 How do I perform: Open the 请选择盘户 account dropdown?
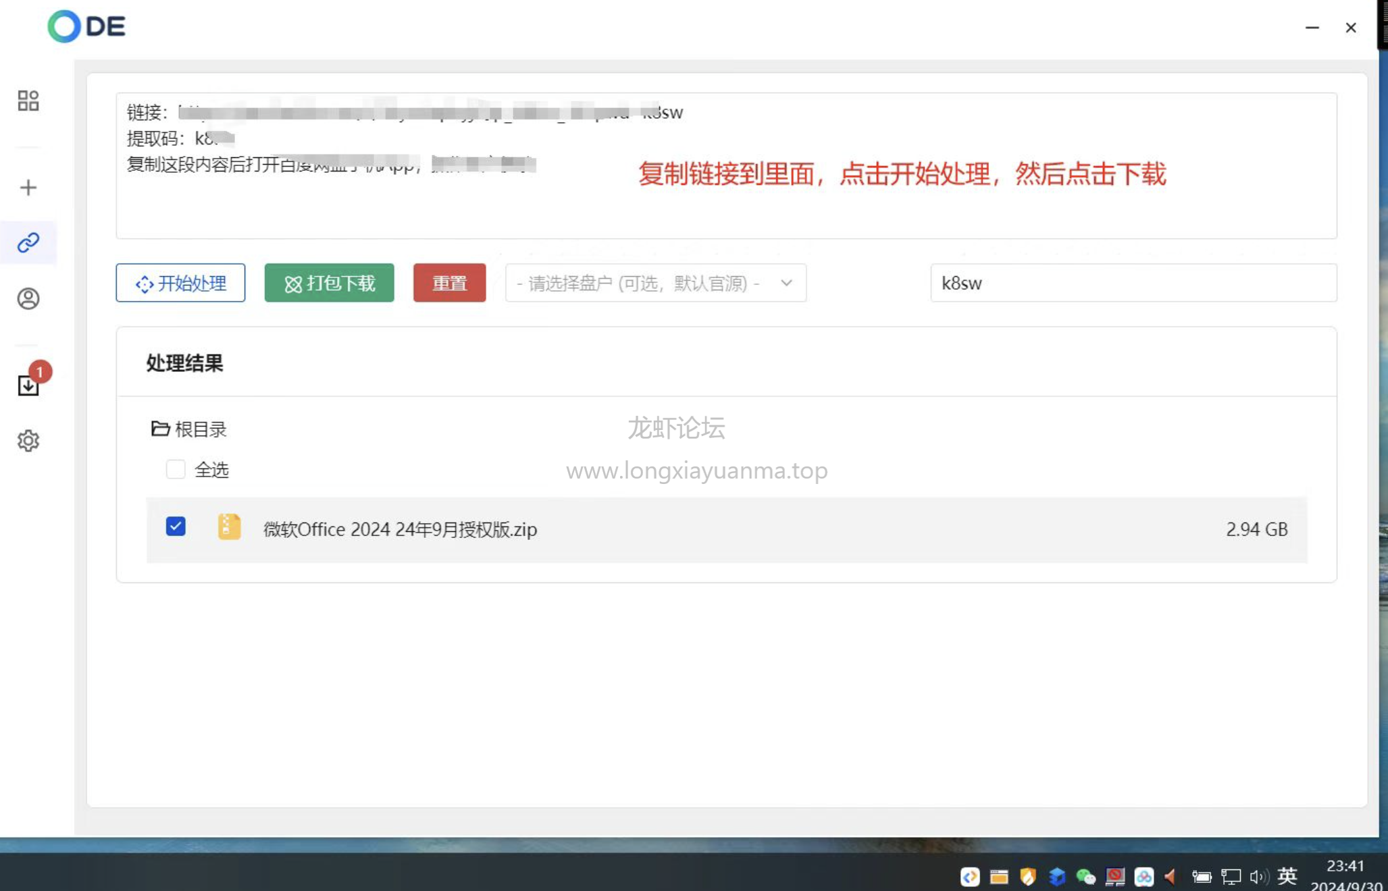coord(655,283)
